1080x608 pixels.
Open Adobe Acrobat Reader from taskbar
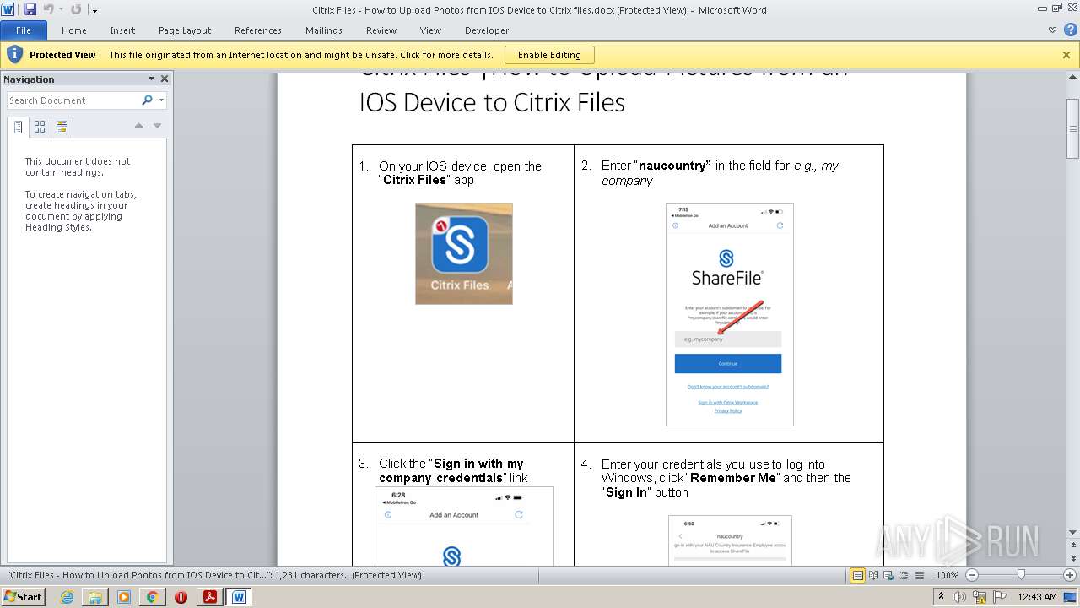click(209, 597)
